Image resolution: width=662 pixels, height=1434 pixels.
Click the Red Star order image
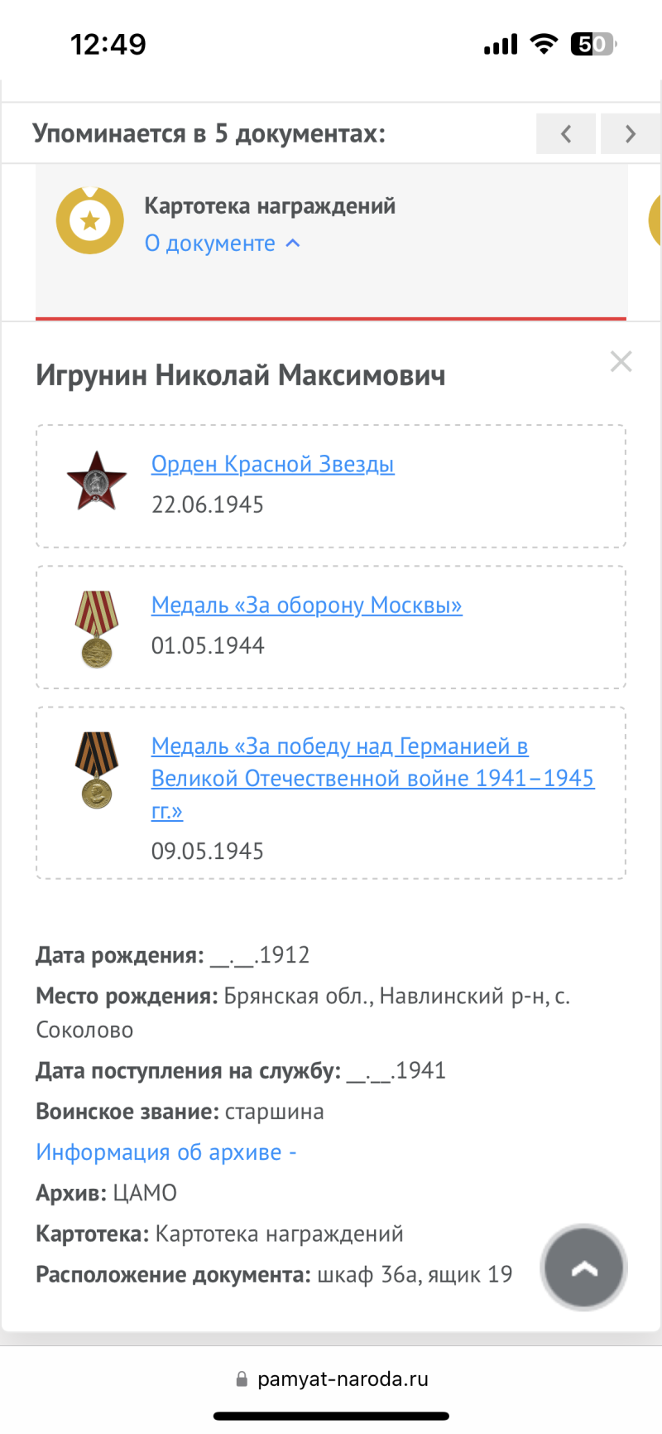pyautogui.click(x=97, y=480)
